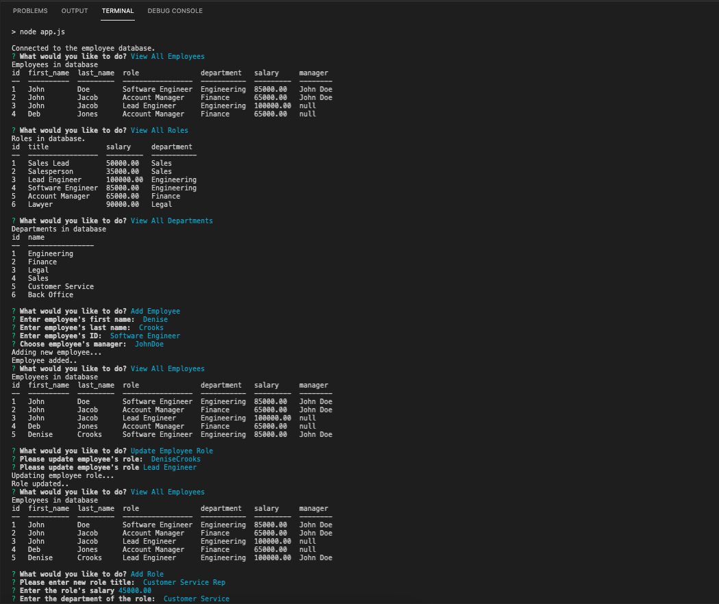719x604 pixels.
Task: Click the 'View All Employees' response text
Action: 167,56
